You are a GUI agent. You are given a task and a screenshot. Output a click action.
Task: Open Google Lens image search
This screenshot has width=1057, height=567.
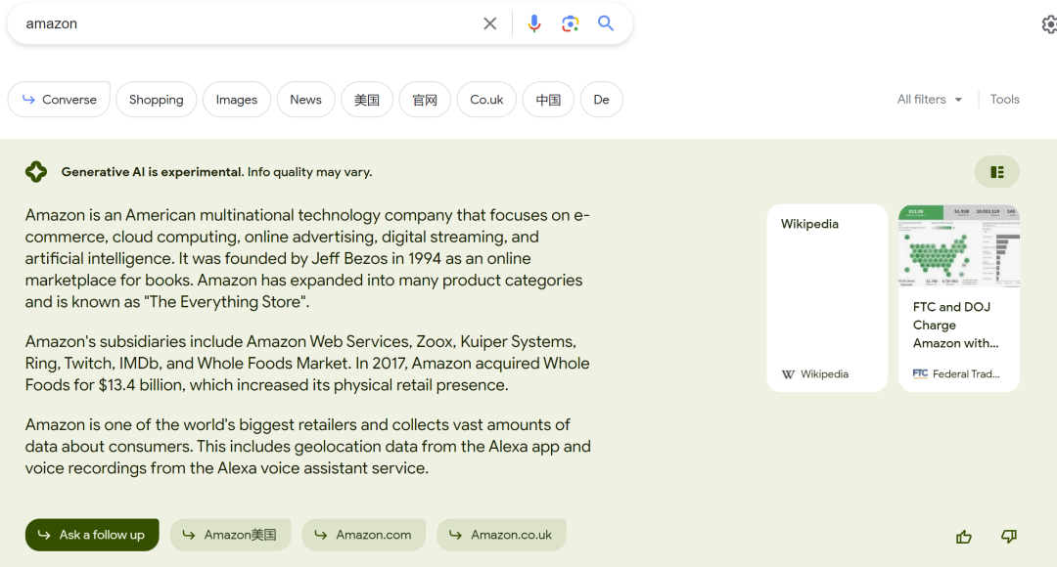[x=571, y=23]
